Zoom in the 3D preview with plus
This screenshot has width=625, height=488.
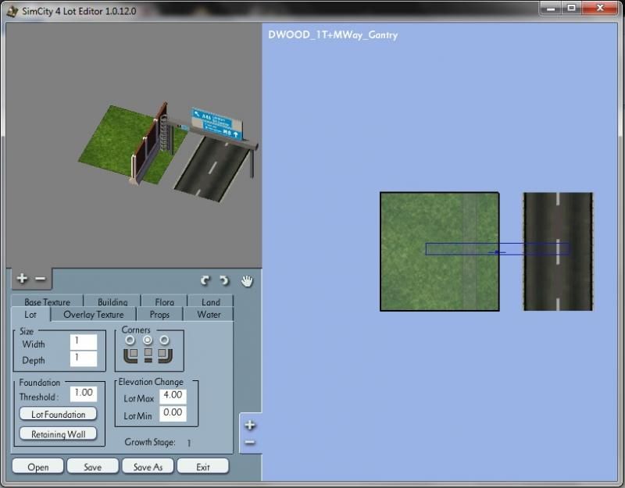coord(22,278)
